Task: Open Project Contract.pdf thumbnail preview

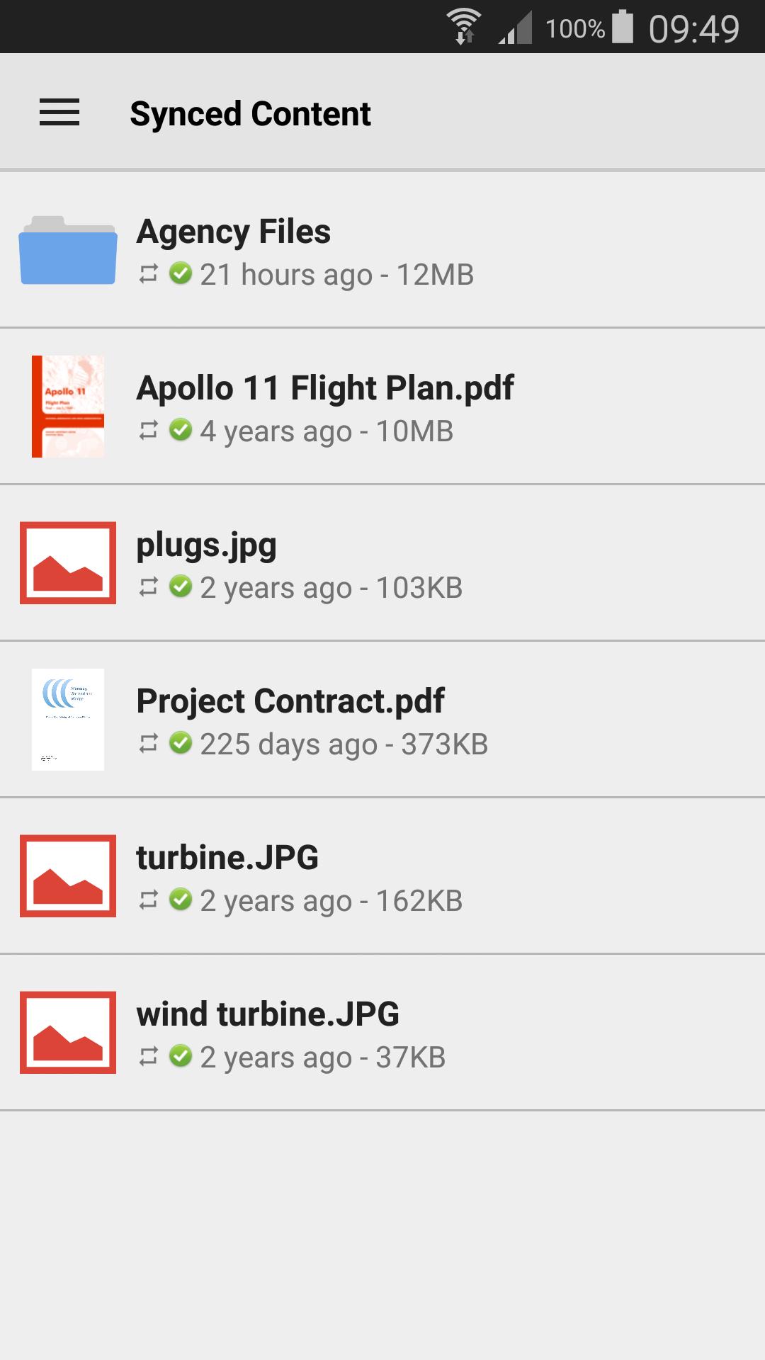Action: tap(68, 720)
